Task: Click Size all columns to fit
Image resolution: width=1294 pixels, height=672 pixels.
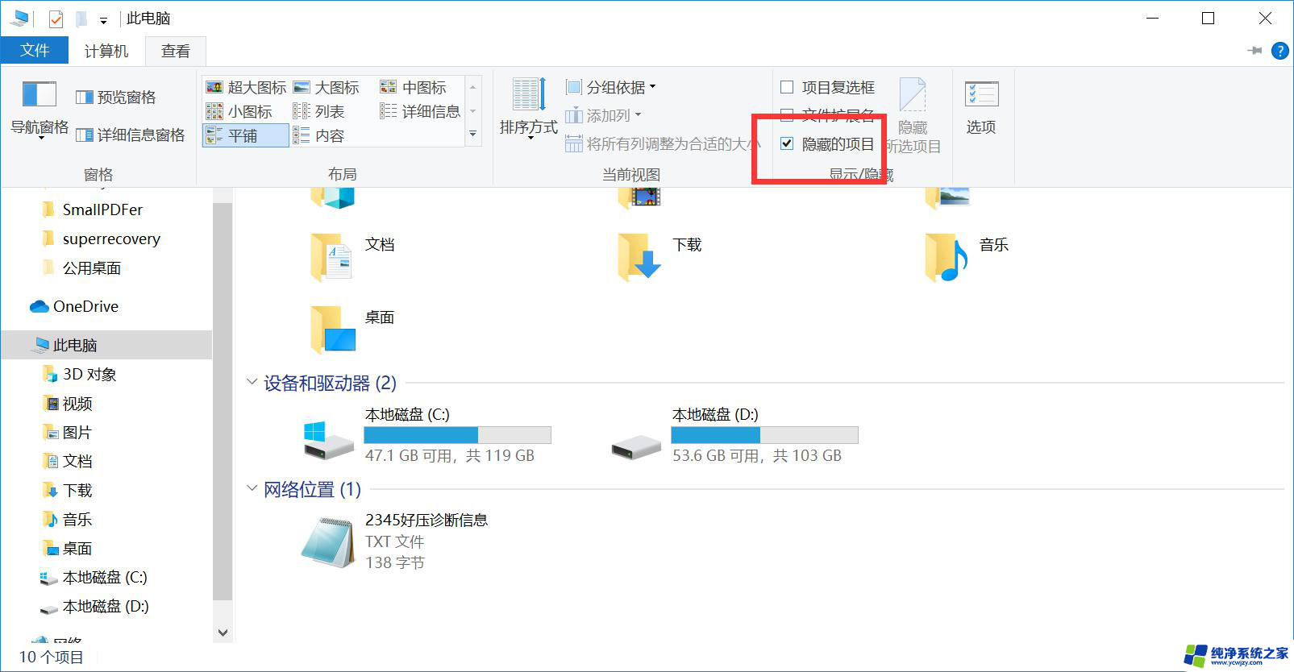Action: (662, 143)
